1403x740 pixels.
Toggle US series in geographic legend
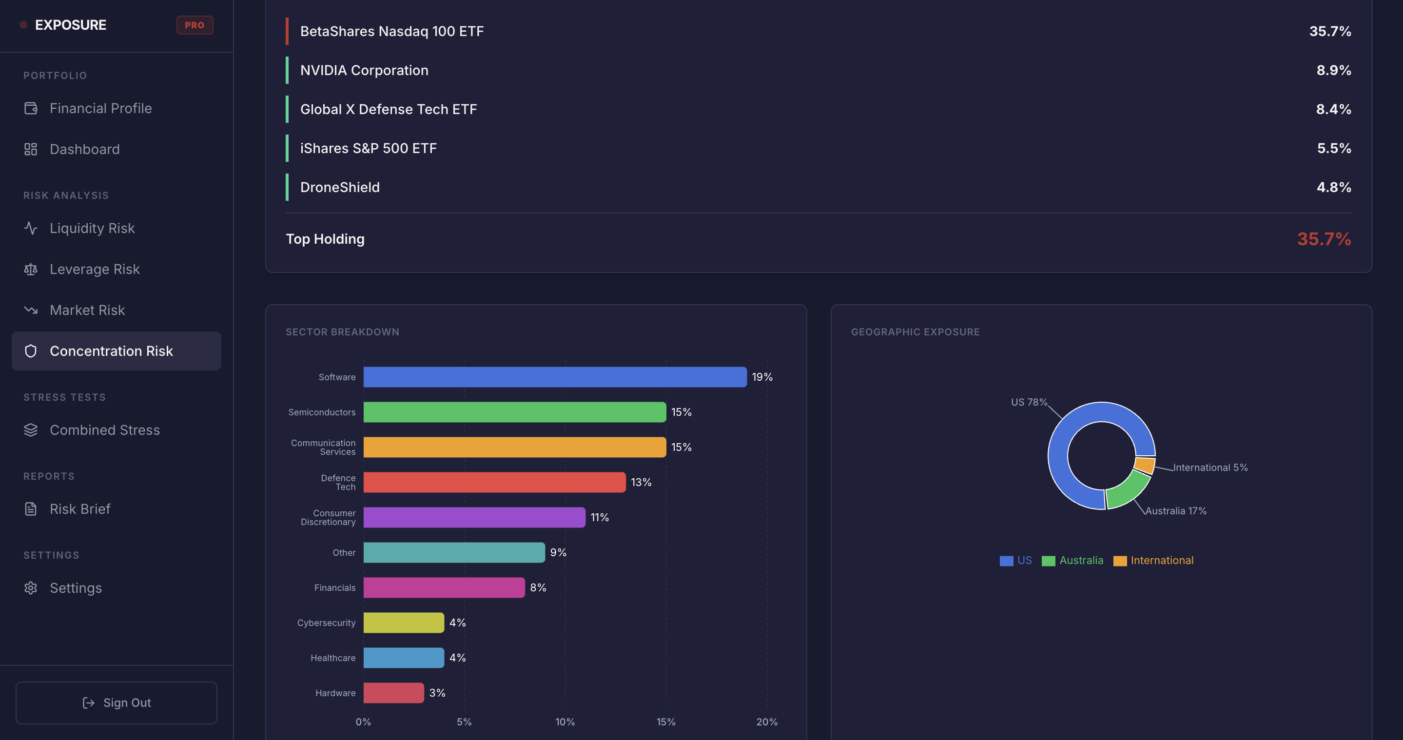click(1015, 560)
